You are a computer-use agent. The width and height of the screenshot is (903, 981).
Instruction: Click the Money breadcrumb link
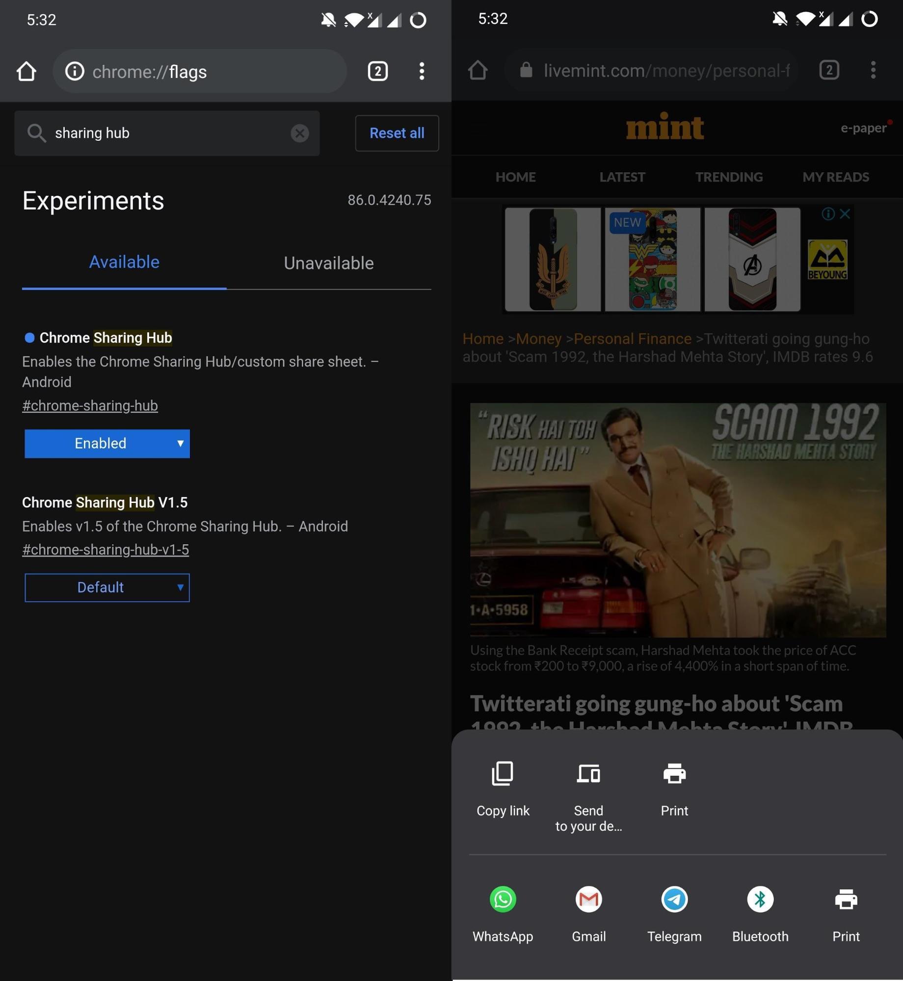pyautogui.click(x=538, y=339)
